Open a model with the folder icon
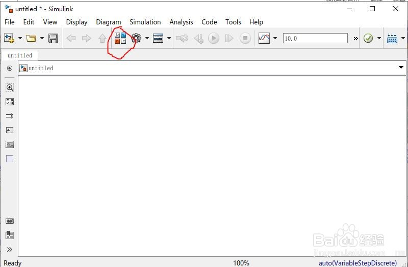 (31, 39)
